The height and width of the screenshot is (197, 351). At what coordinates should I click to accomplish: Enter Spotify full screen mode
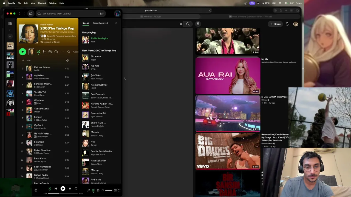[119, 190]
